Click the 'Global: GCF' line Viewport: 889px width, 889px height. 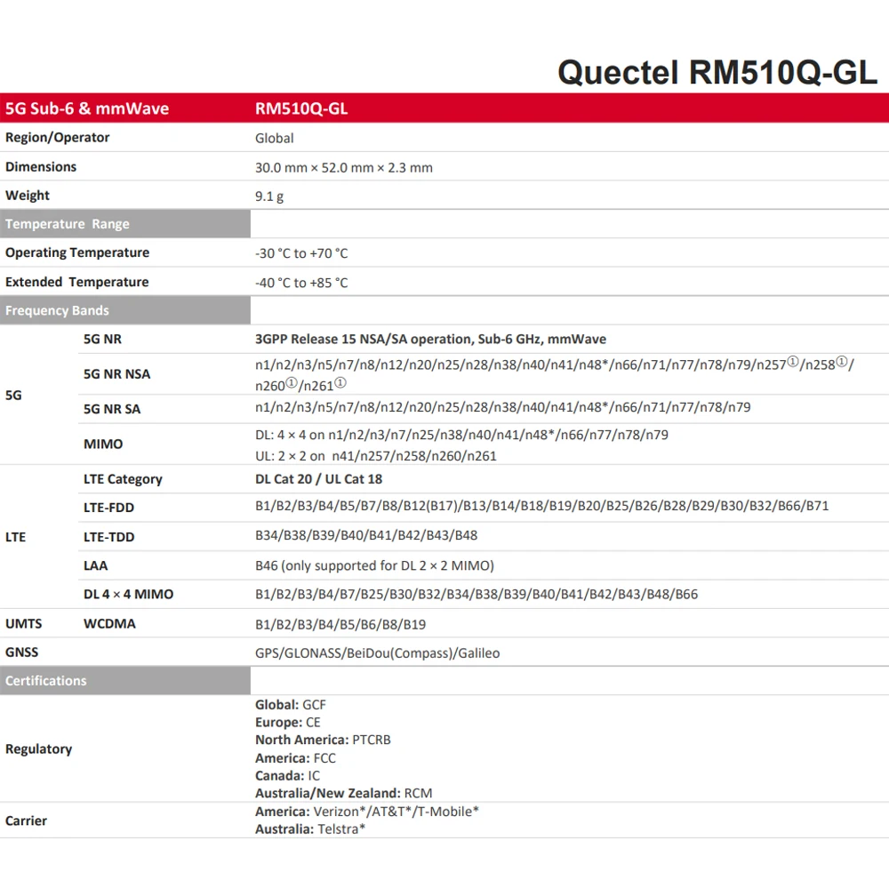click(x=291, y=705)
